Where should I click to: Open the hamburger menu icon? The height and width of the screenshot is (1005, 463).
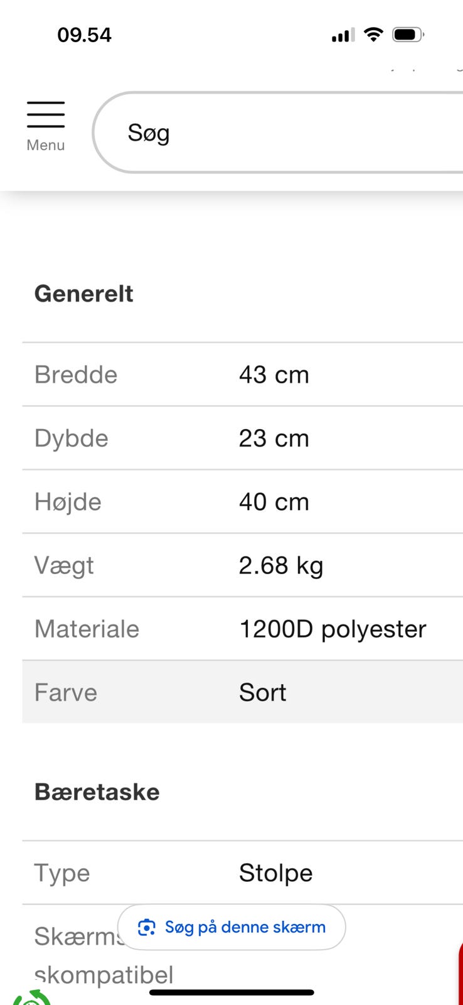(46, 114)
